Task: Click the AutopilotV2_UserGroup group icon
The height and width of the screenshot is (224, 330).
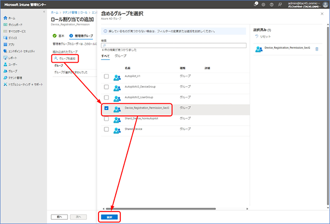Action: 117,99
